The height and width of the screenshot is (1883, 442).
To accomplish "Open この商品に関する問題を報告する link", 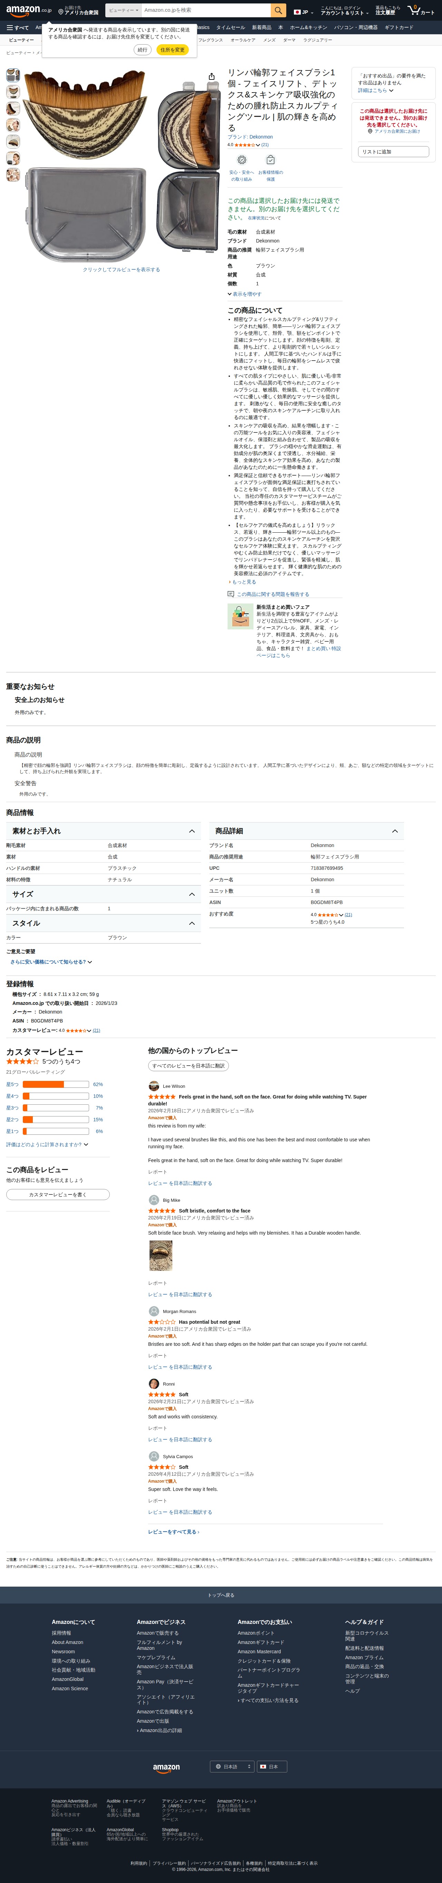I will pos(272,594).
